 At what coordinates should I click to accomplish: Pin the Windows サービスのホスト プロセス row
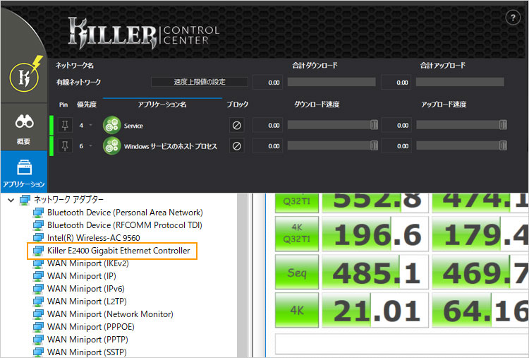(x=65, y=146)
